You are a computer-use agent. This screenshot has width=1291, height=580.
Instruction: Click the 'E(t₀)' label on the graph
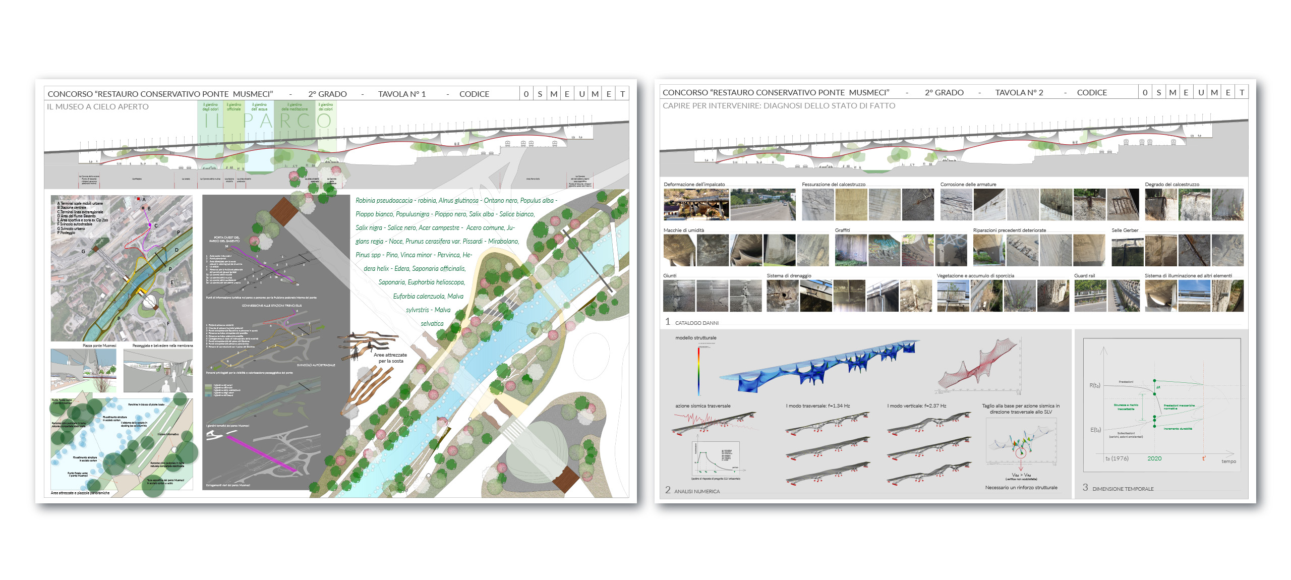pyautogui.click(x=1095, y=430)
